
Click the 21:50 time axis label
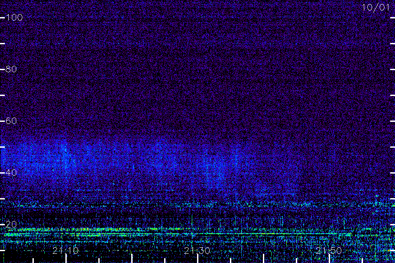(328, 250)
